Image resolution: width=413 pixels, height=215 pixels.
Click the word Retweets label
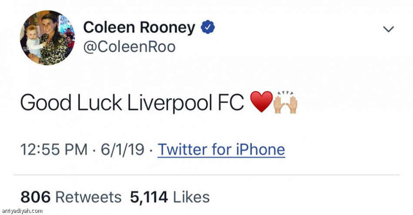click(x=89, y=197)
